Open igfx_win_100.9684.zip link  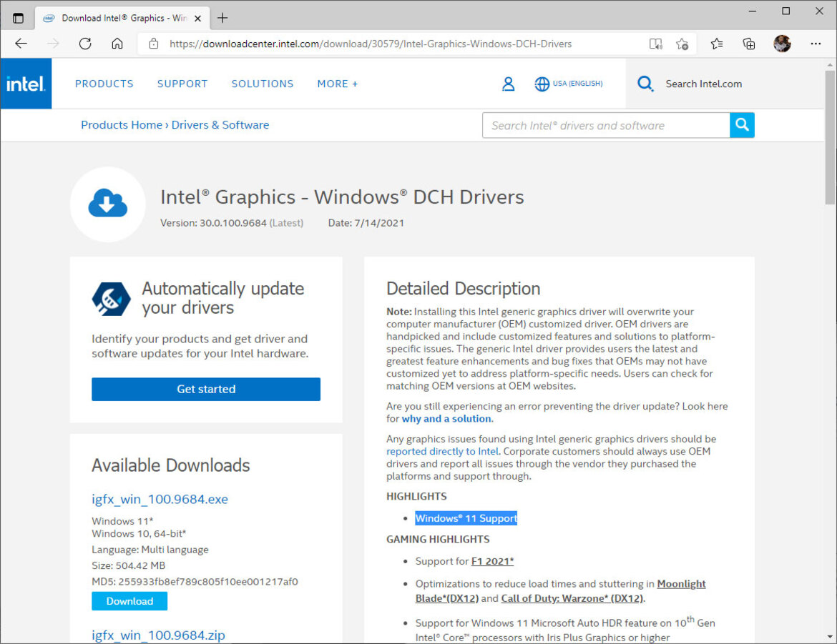pos(158,635)
